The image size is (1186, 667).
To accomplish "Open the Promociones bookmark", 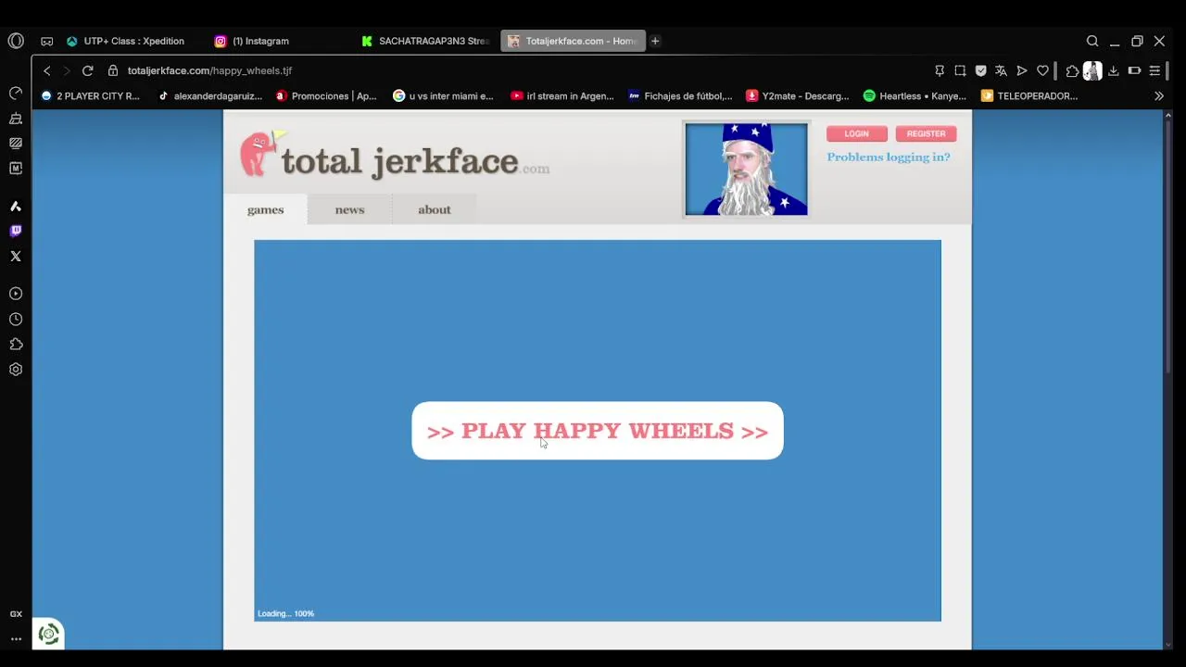I will [x=326, y=95].
